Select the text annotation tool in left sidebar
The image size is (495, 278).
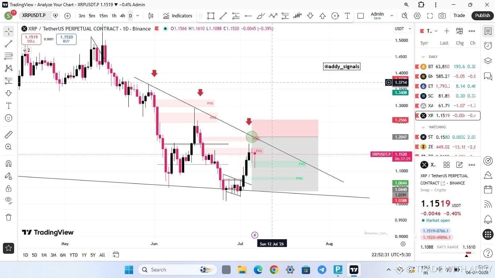click(9, 106)
